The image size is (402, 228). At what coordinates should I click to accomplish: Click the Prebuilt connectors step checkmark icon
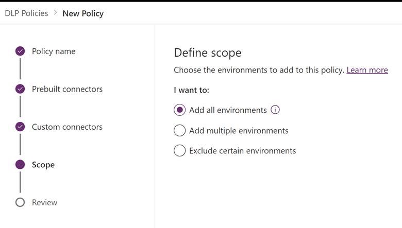[x=20, y=89]
